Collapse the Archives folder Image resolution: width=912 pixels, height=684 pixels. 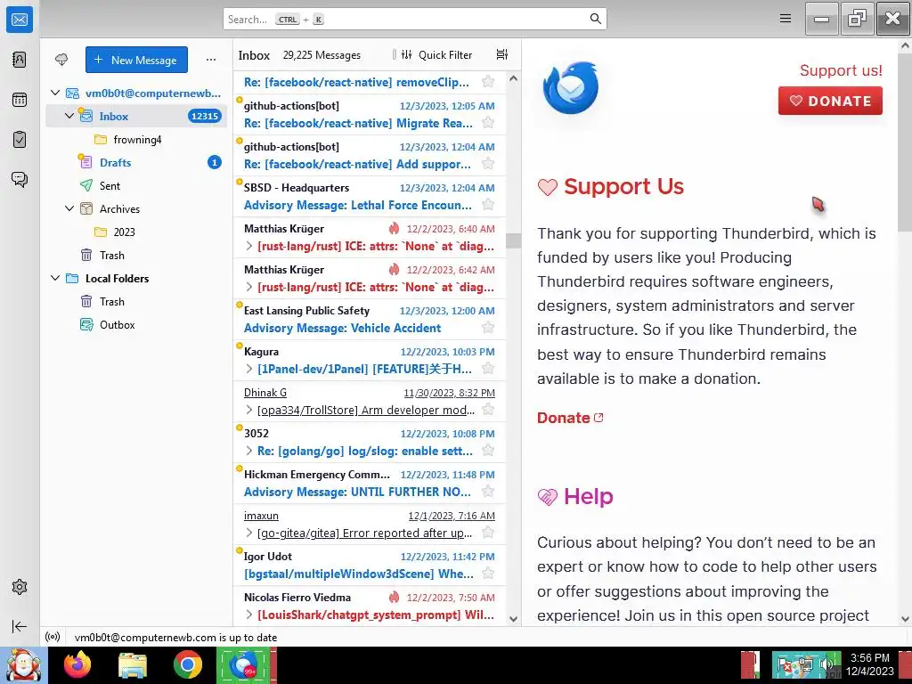(69, 208)
